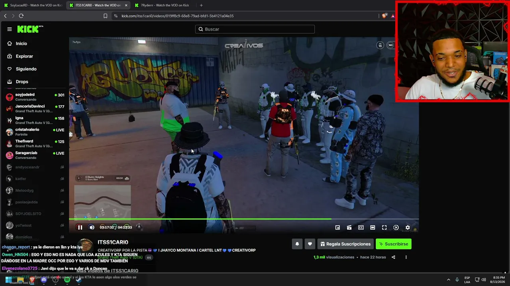
Task: Open Igna channel in sidebar
Action: pos(34,120)
